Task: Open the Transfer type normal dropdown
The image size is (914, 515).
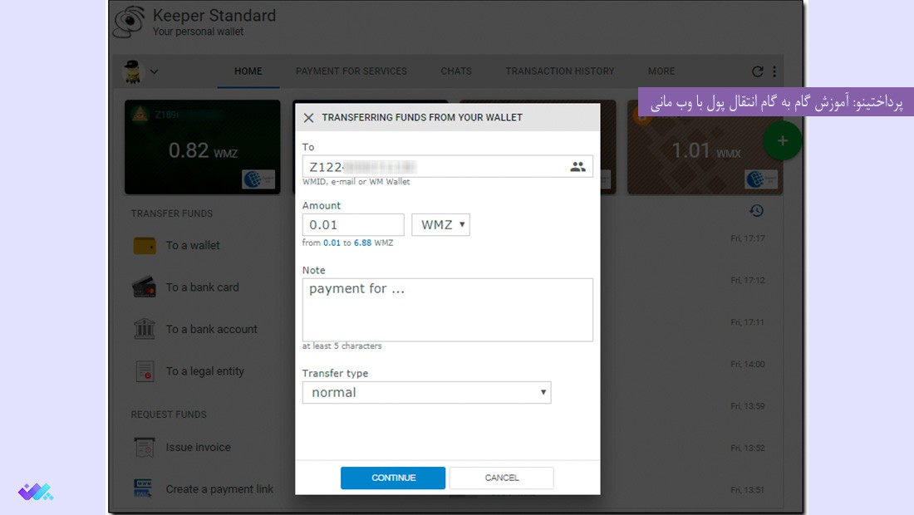Action: coord(426,393)
